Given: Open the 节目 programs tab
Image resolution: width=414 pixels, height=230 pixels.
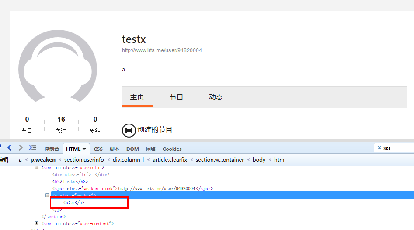Looking at the screenshot, I should tap(176, 97).
